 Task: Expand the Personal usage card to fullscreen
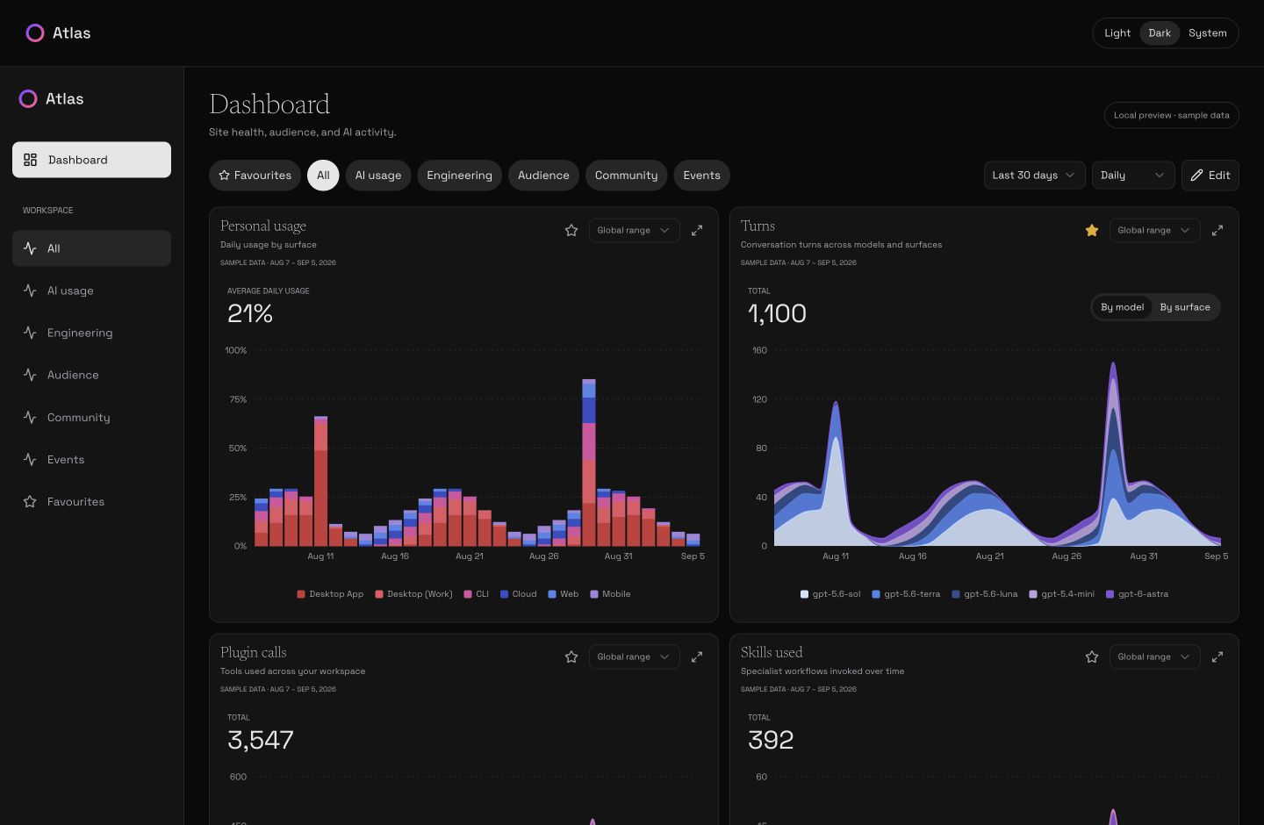697,230
